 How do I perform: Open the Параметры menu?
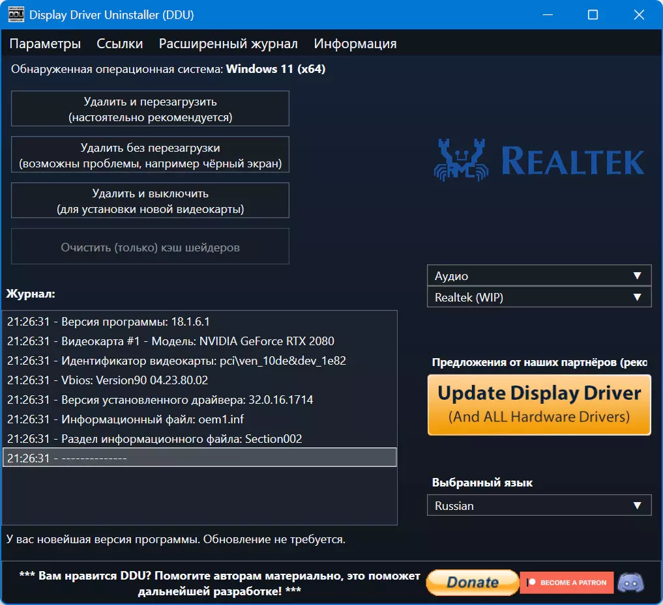click(x=45, y=44)
